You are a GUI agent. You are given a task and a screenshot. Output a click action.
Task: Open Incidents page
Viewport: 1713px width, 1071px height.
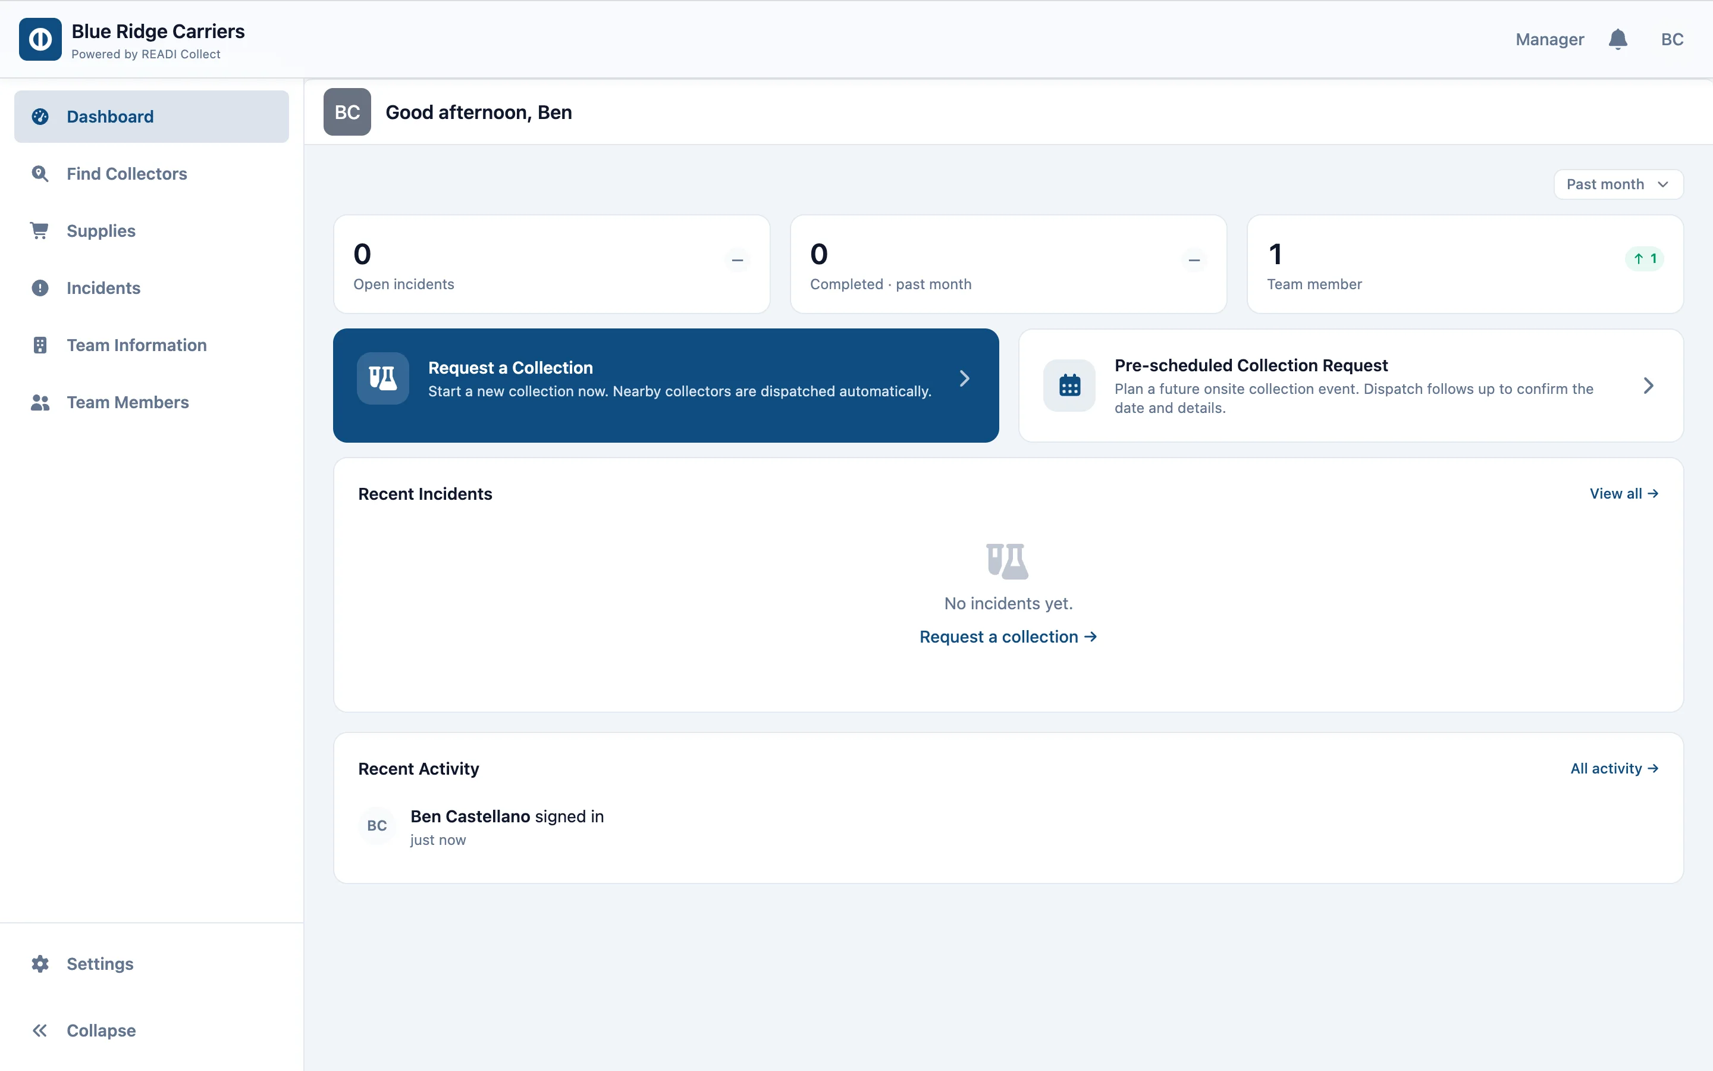pos(152,287)
